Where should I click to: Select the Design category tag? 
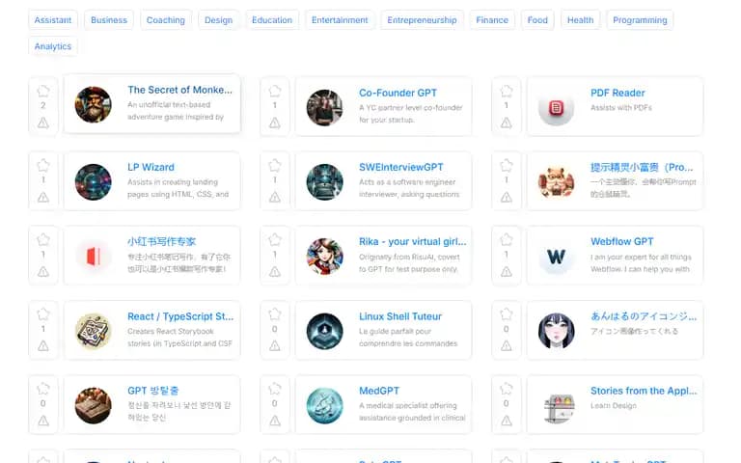(x=218, y=20)
